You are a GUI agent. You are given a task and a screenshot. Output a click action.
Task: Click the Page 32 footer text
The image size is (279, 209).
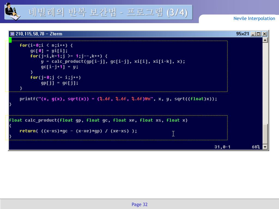click(139, 204)
